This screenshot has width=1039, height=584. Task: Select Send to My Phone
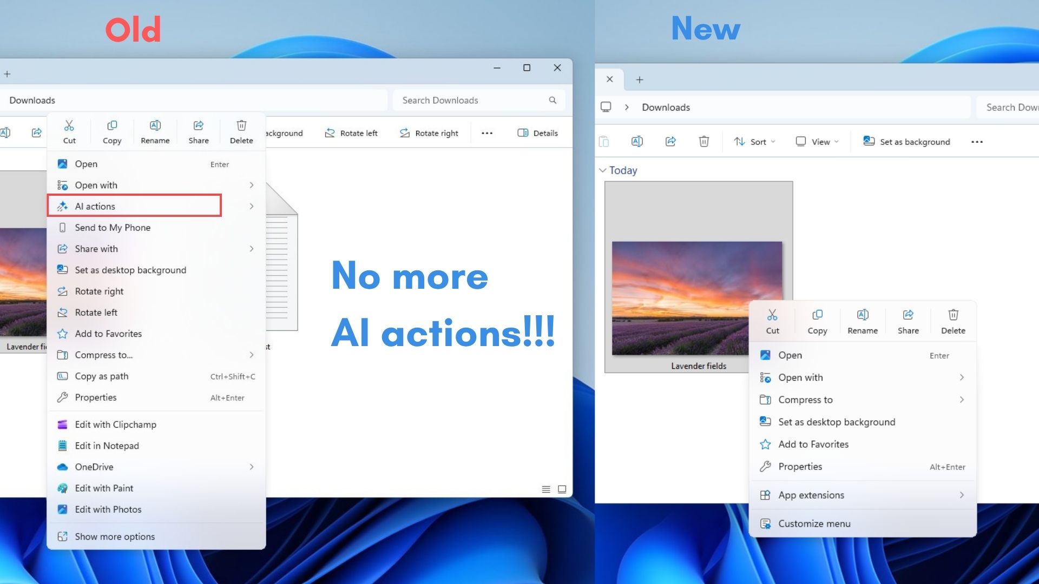[156, 228]
